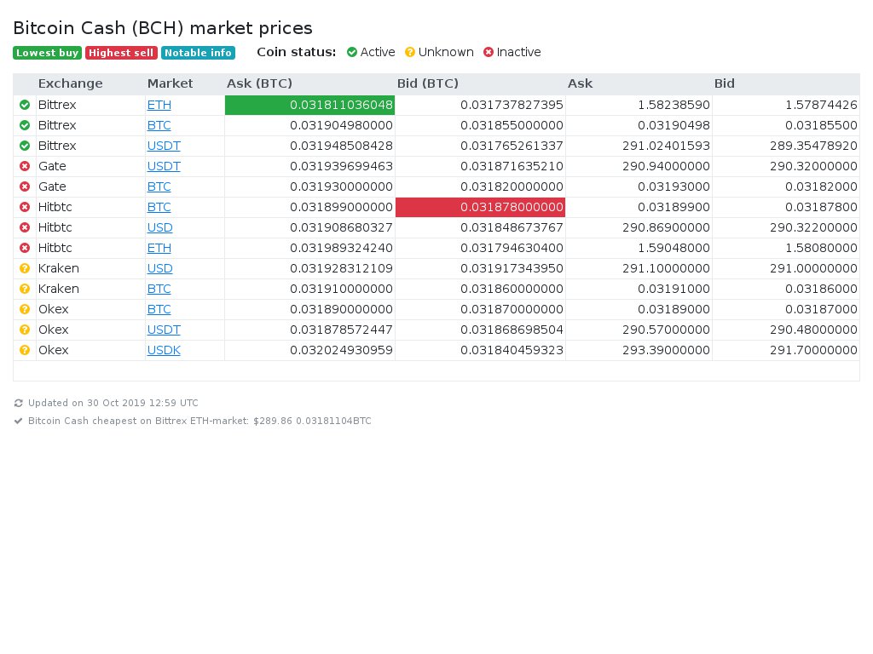This screenshot has height=654, width=873.
Task: Click the Coin status: label
Action: (x=296, y=52)
